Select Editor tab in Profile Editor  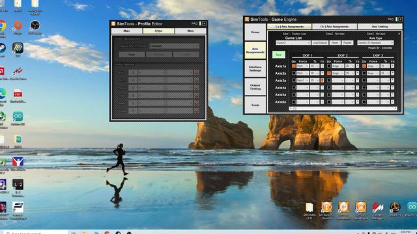(158, 31)
